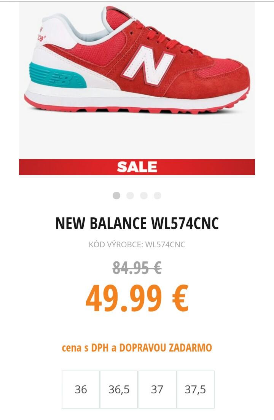This screenshot has width=274, height=420.
Task: Click the KÓD VÝROBCE manufacturer code text
Action: [x=137, y=245]
